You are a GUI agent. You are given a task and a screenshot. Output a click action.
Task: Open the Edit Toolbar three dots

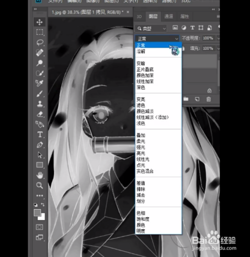click(39, 196)
